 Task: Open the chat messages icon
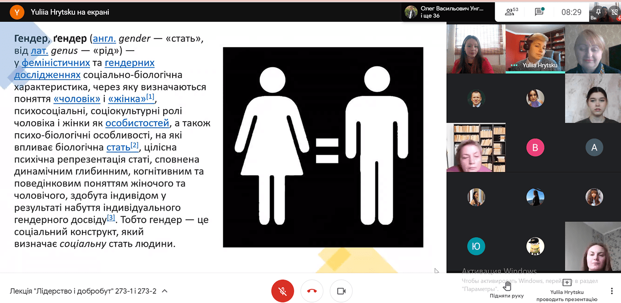pyautogui.click(x=539, y=12)
